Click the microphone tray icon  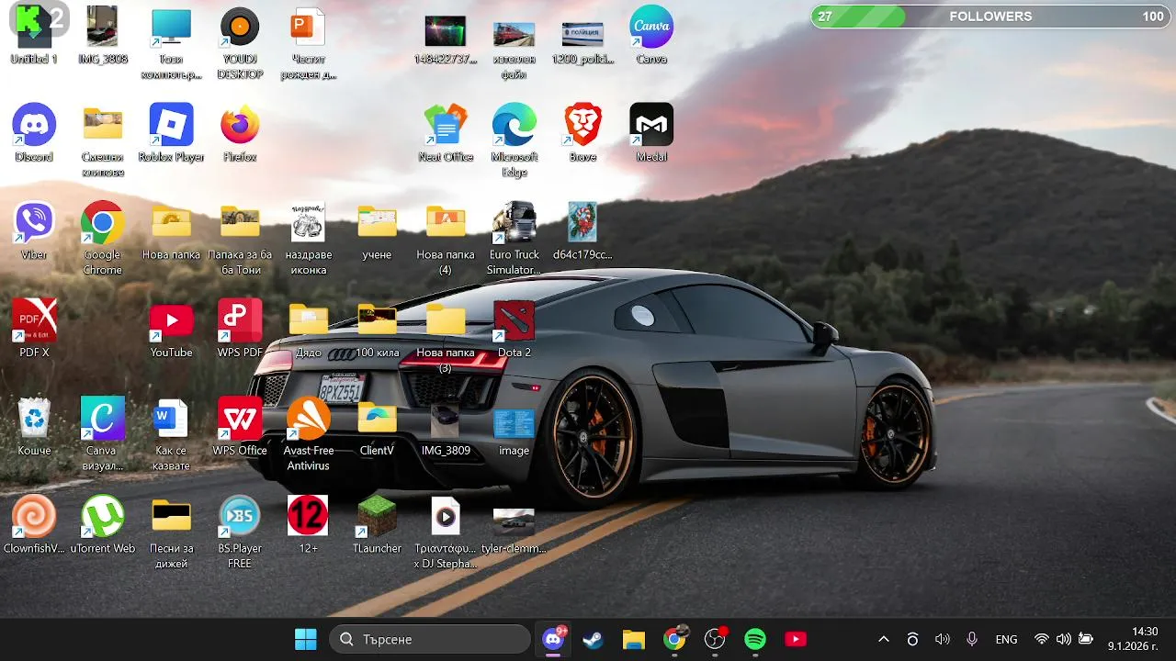click(972, 639)
